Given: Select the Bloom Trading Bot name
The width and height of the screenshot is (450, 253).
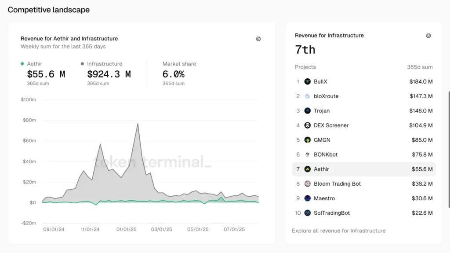Looking at the screenshot, I should [337, 184].
